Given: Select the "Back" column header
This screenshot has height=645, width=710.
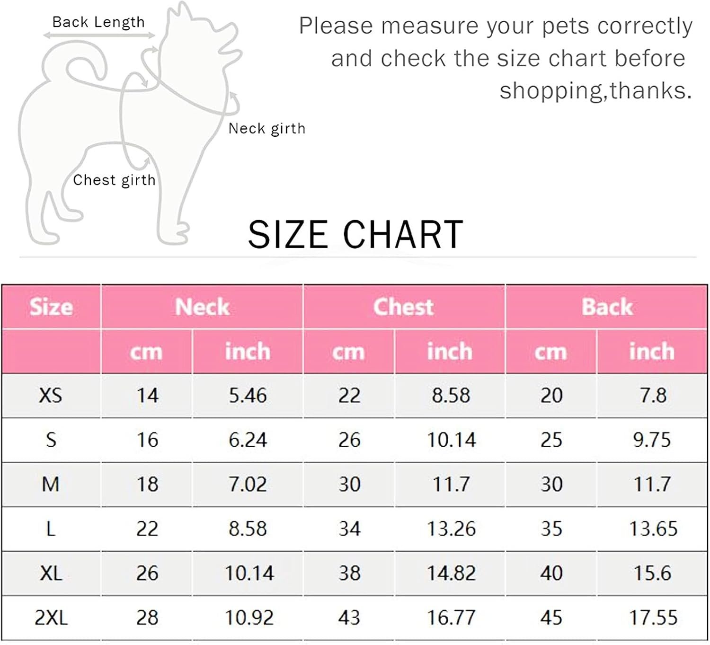Looking at the screenshot, I should pyautogui.click(x=607, y=307).
